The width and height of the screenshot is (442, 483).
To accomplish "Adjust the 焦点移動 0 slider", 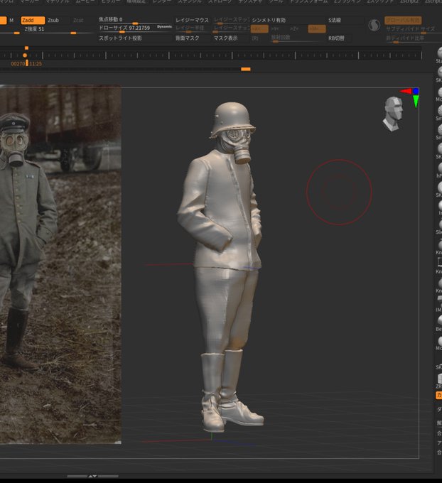I will click(x=135, y=20).
